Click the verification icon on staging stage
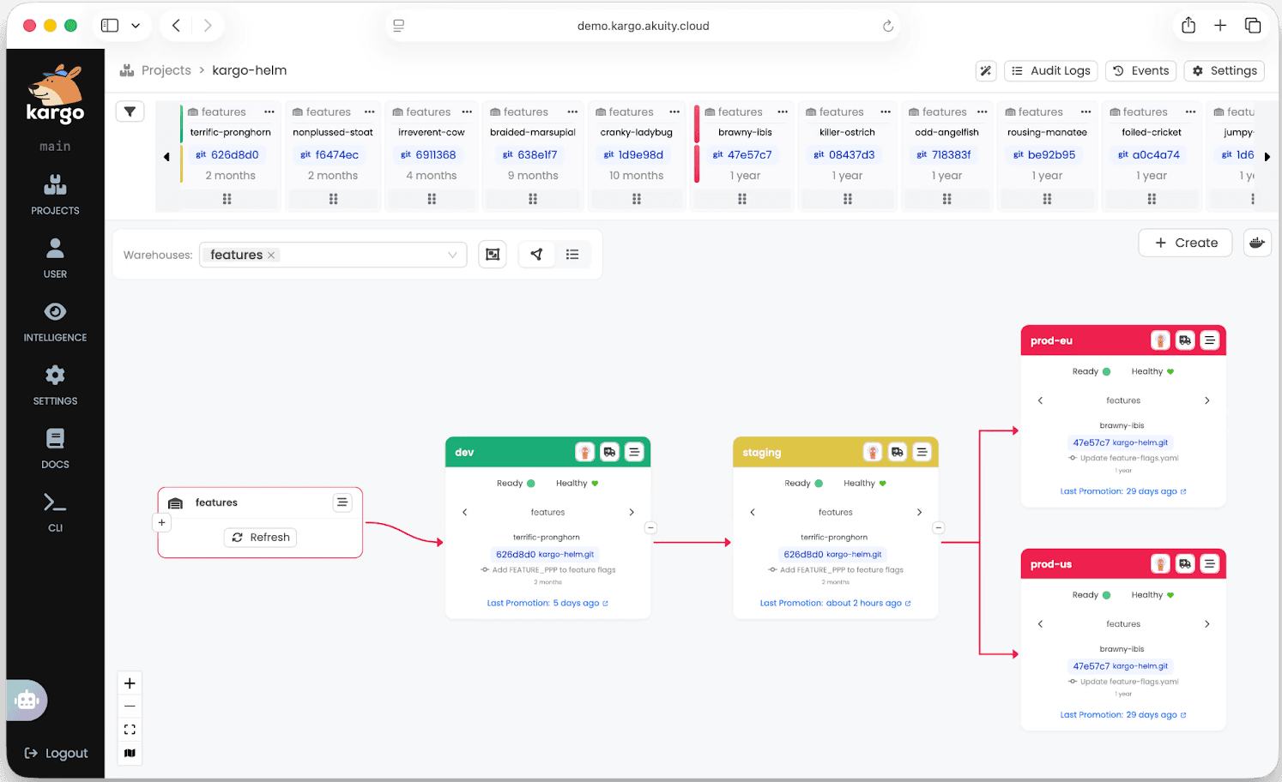1282x782 pixels. [x=872, y=452]
